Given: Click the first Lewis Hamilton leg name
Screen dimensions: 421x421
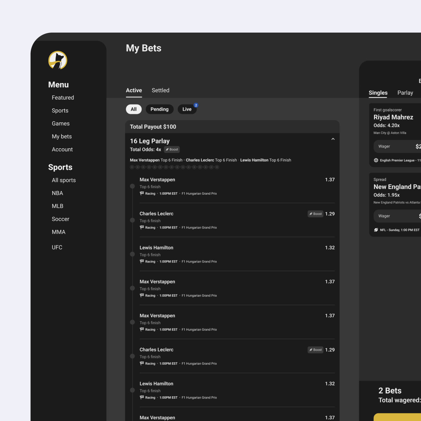Looking at the screenshot, I should click(156, 248).
